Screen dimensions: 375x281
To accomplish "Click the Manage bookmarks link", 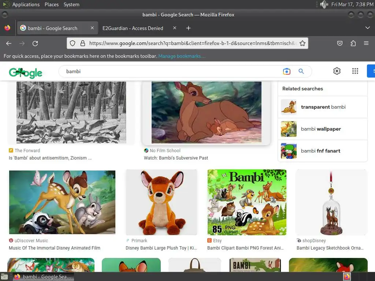I will pyautogui.click(x=182, y=56).
